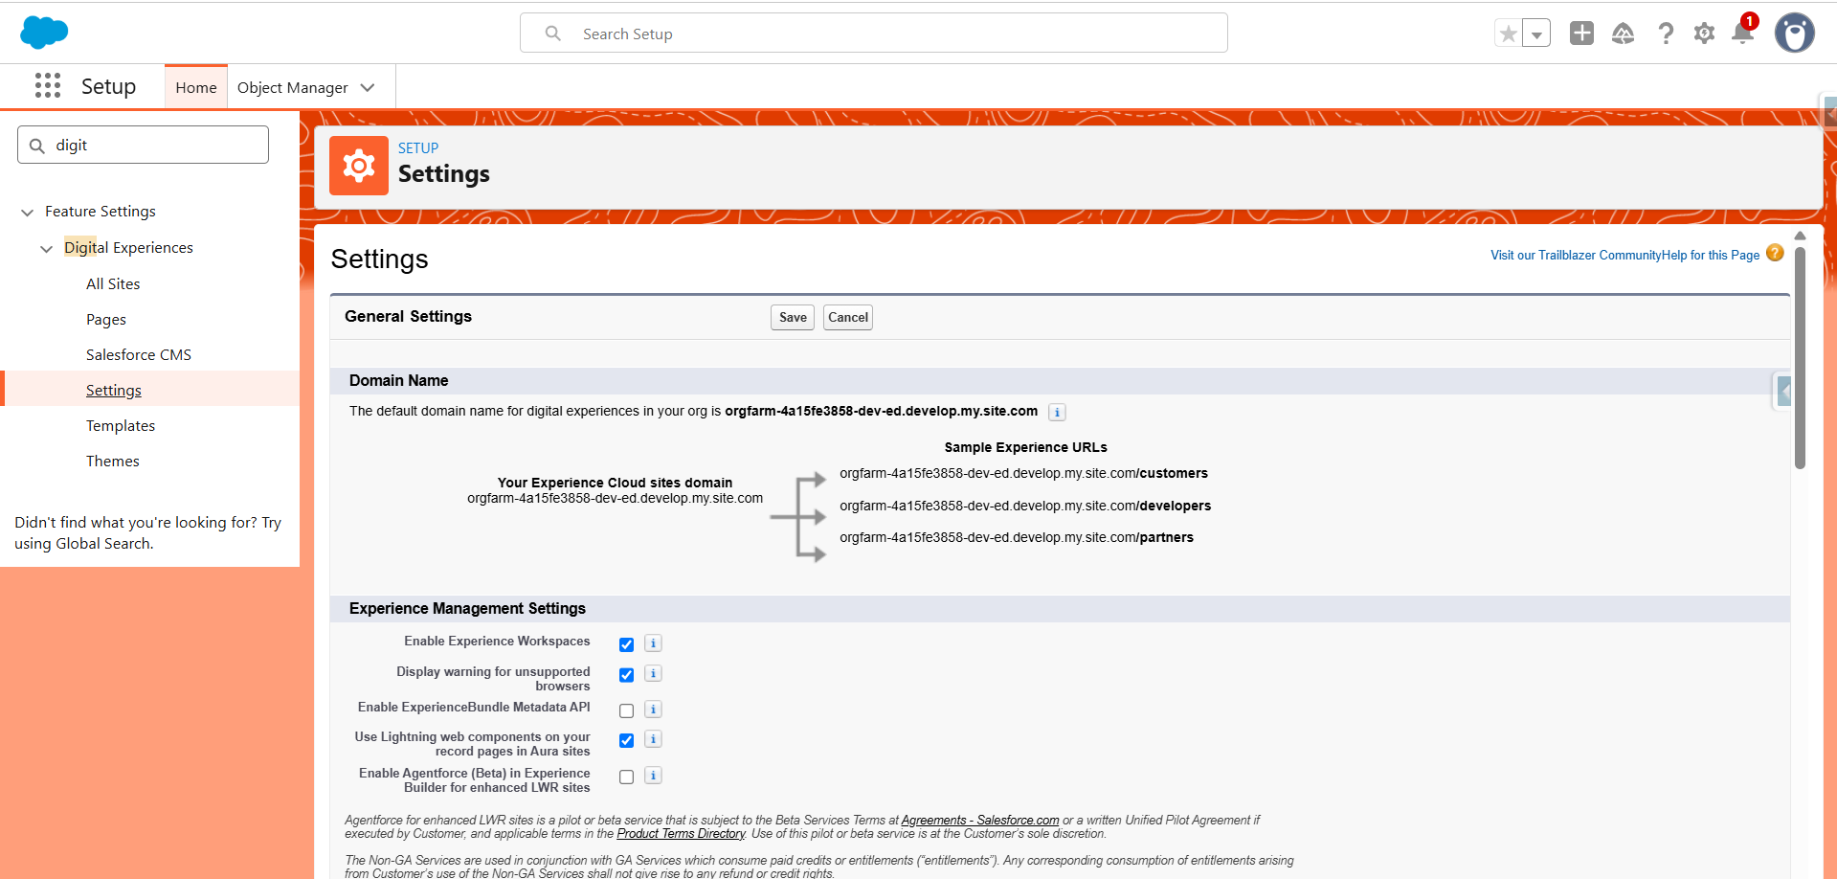Viewport: 1837px width, 879px height.
Task: Show info for ExperienceBundle Metadata API
Action: (653, 710)
